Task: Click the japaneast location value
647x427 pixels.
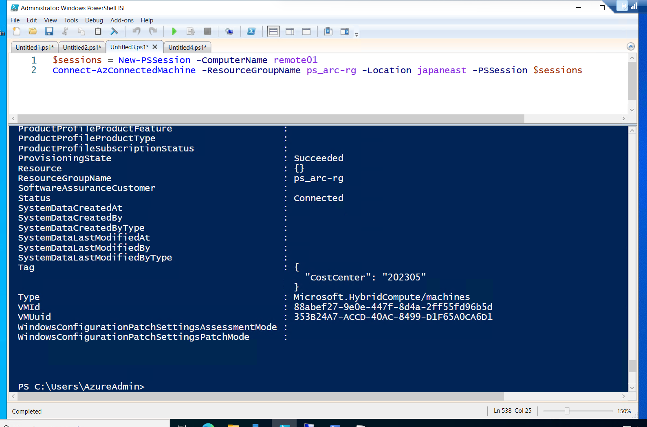Action: coord(442,70)
